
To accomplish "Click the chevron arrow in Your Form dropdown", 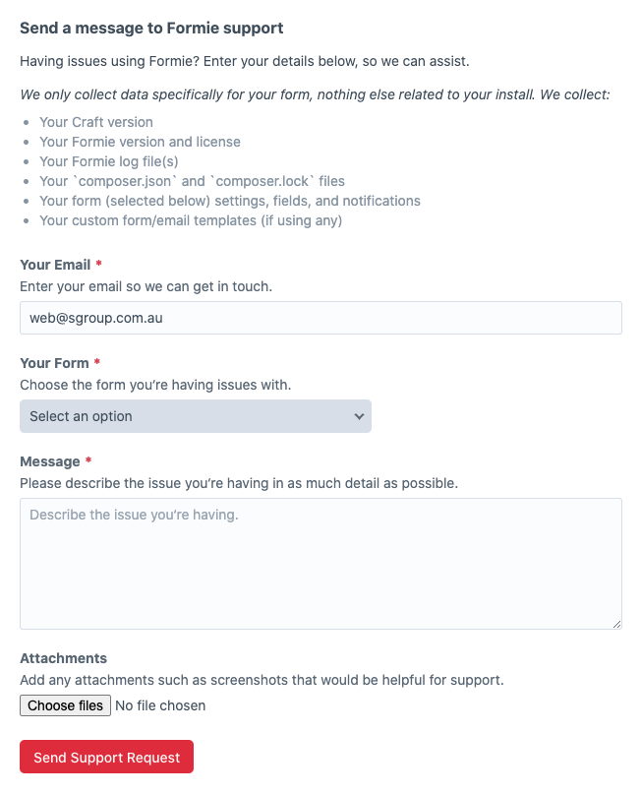I will click(x=359, y=416).
